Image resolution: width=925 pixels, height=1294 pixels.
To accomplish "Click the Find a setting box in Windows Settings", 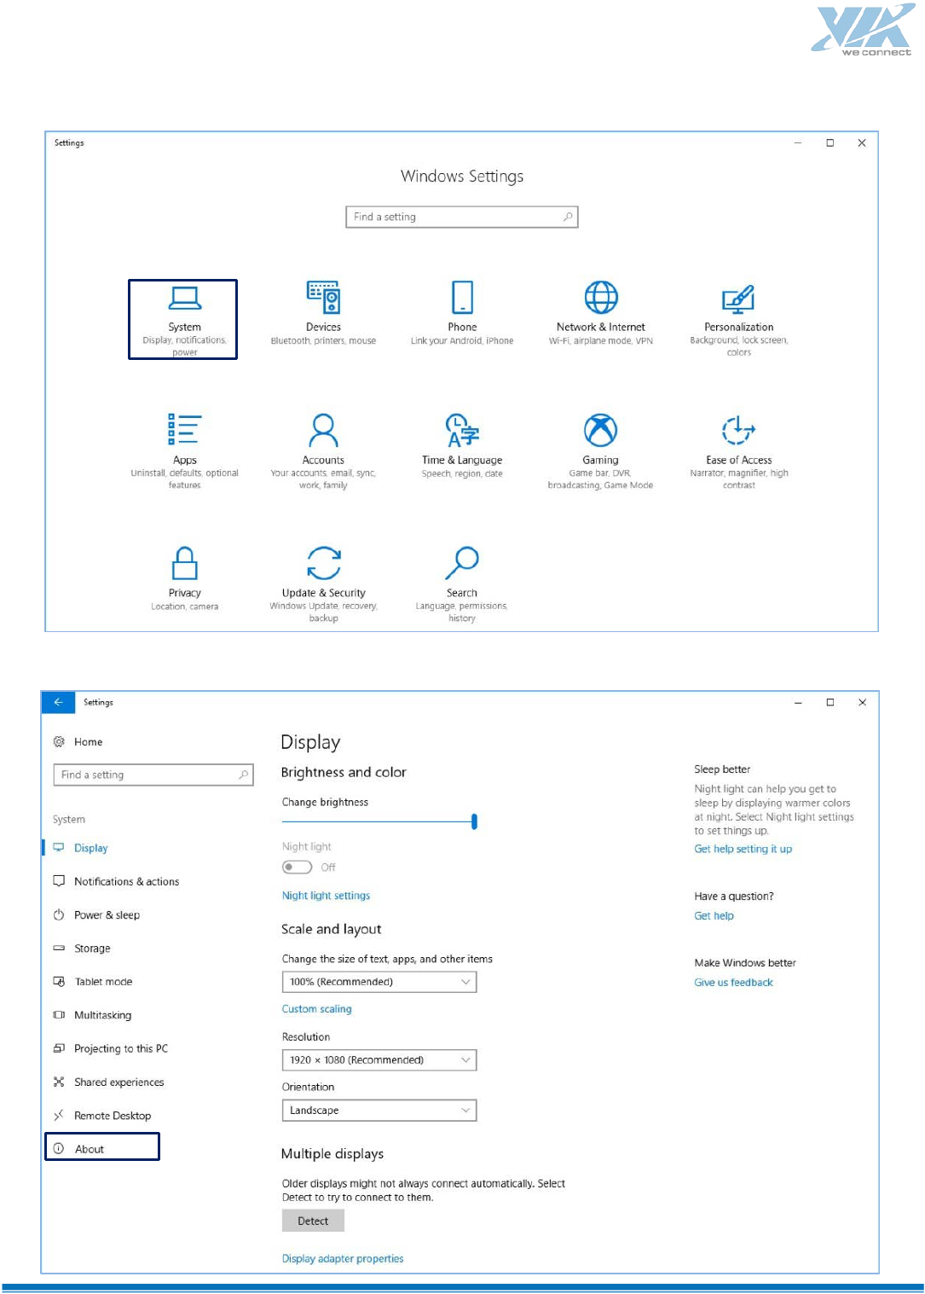I will (461, 217).
